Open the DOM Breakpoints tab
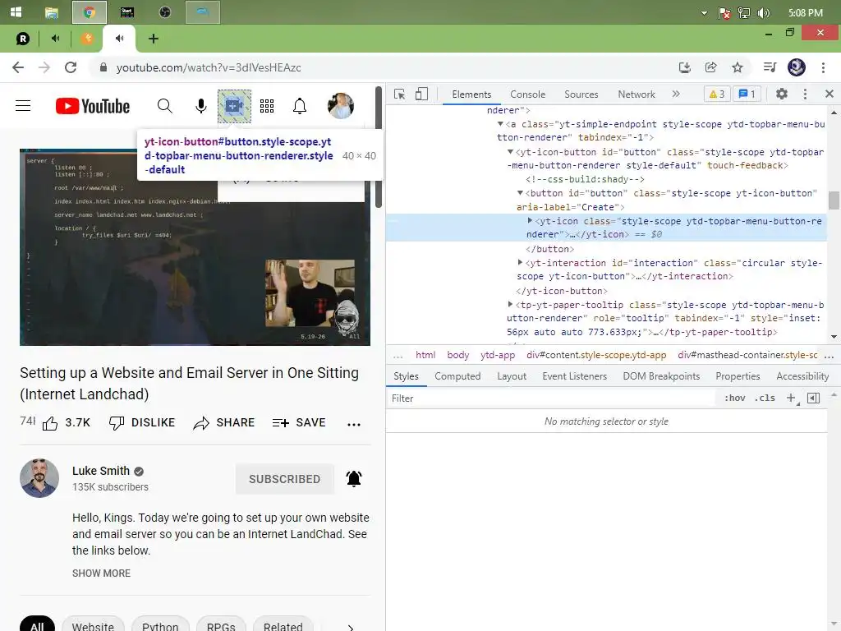 (661, 376)
